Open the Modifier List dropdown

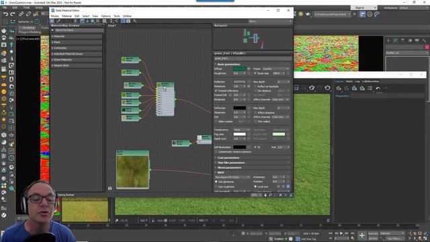pyautogui.click(x=406, y=52)
